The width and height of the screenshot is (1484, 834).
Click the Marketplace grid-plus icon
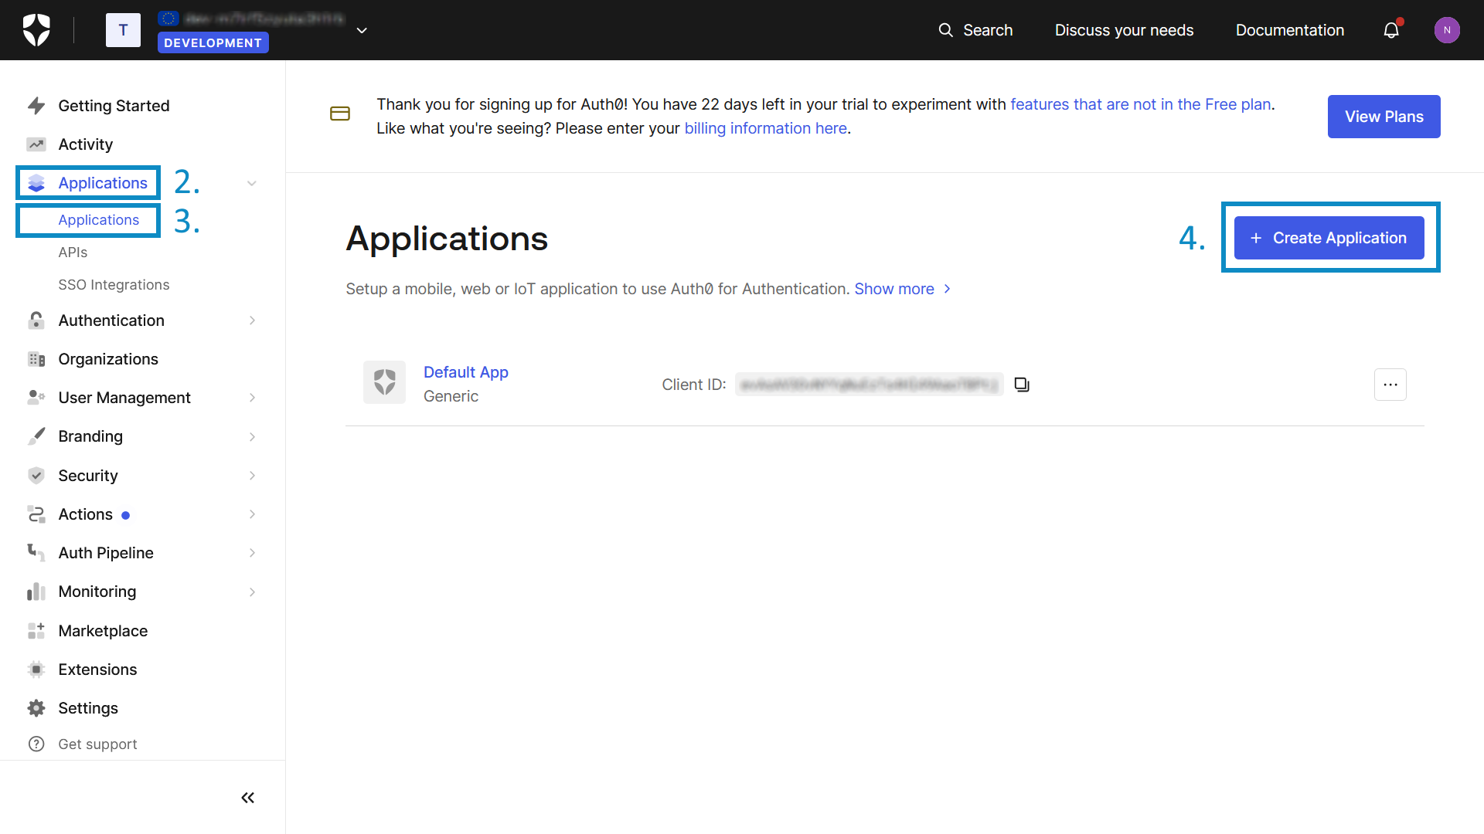36,631
